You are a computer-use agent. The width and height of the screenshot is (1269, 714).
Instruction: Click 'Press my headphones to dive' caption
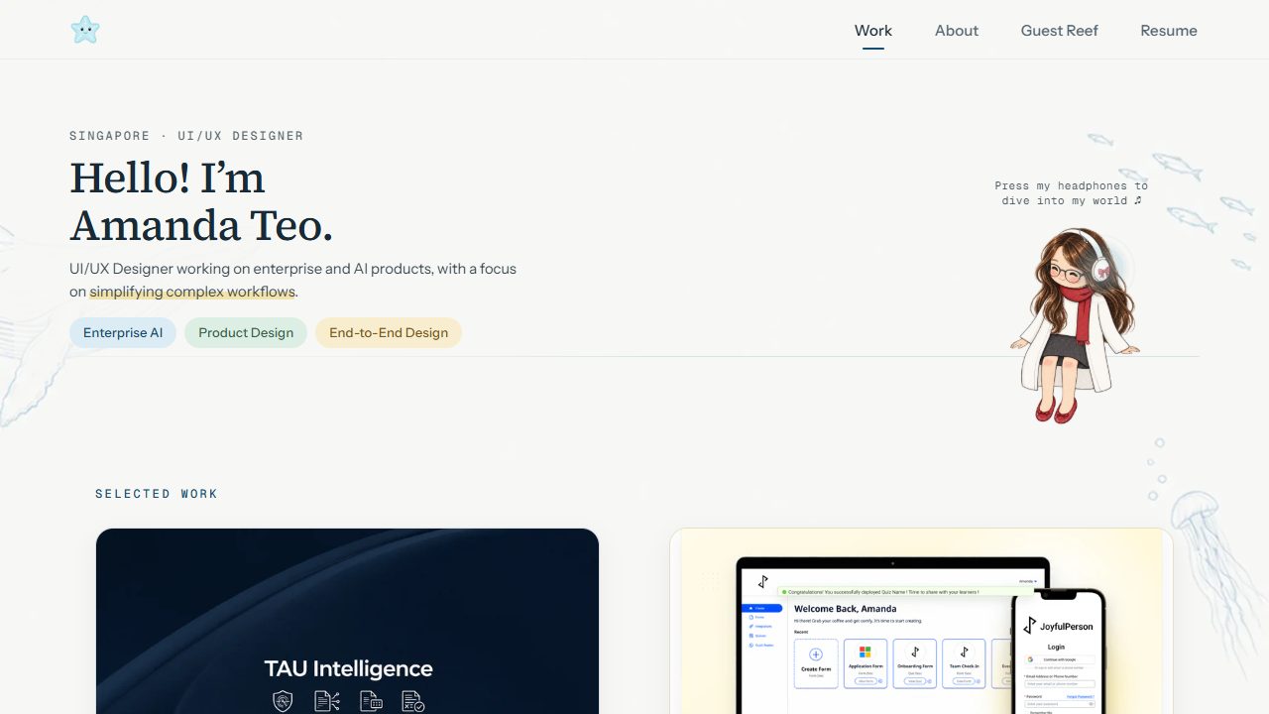[1071, 193]
